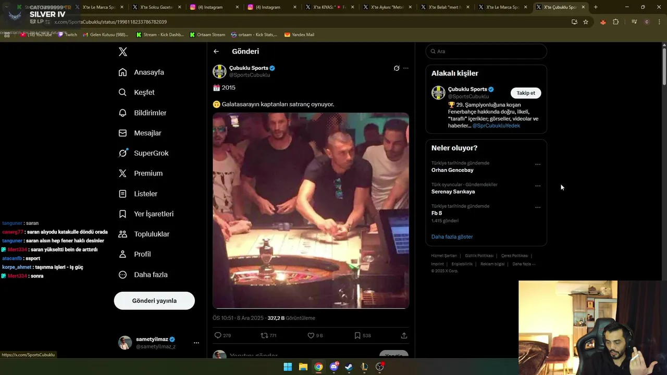Click the page's vertical scrollbar
Viewport: 667px width, 375px height.
pos(664,67)
